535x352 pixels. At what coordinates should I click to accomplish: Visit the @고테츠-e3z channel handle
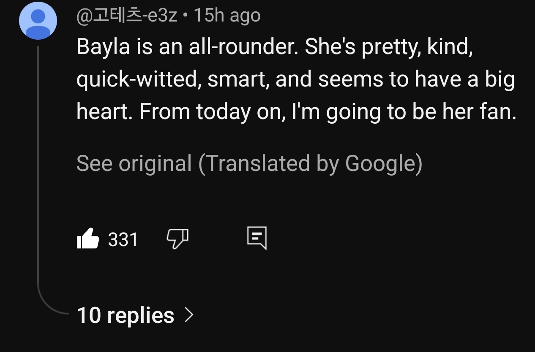coord(127,16)
